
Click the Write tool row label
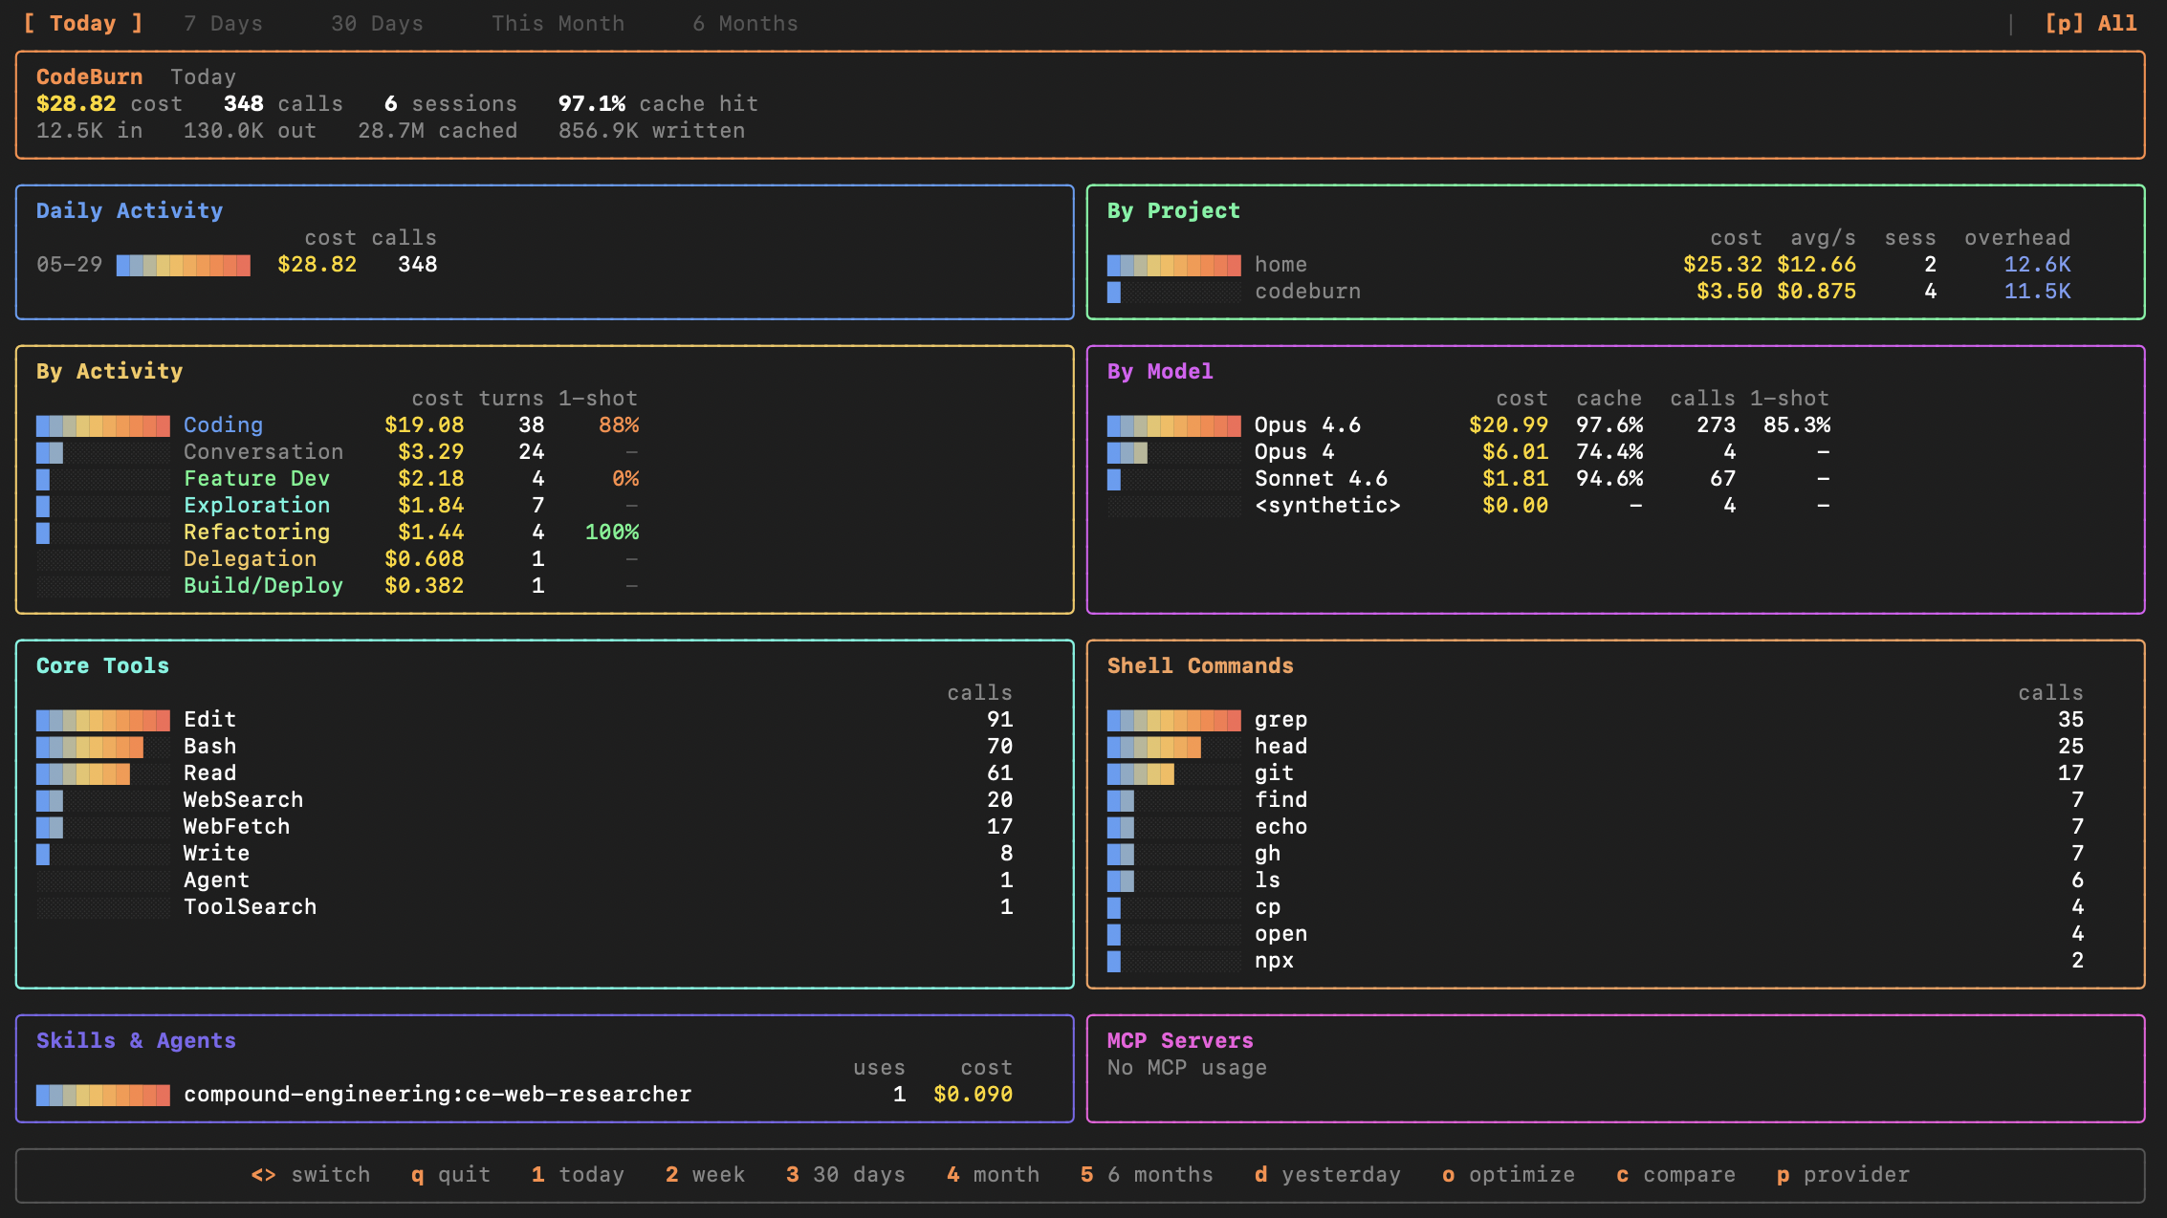(216, 853)
